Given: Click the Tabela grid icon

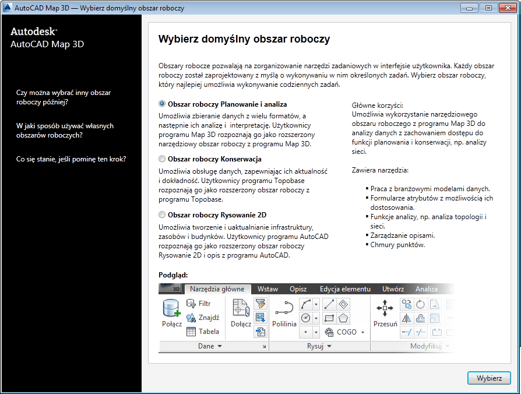Looking at the screenshot, I should (x=191, y=332).
